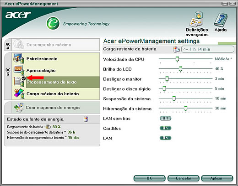This screenshot has width=238, height=186.
Task: Click the Cancelar button
Action: coord(184,178)
